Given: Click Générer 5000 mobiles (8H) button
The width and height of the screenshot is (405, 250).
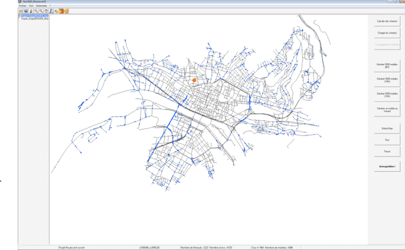Looking at the screenshot, I should tap(387, 66).
